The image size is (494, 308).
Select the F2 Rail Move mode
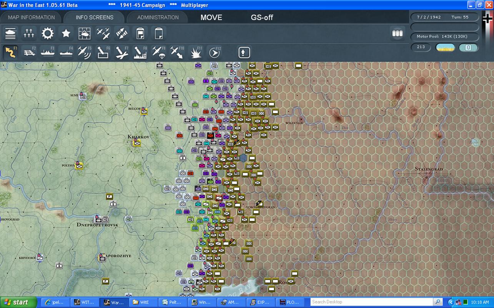point(29,52)
